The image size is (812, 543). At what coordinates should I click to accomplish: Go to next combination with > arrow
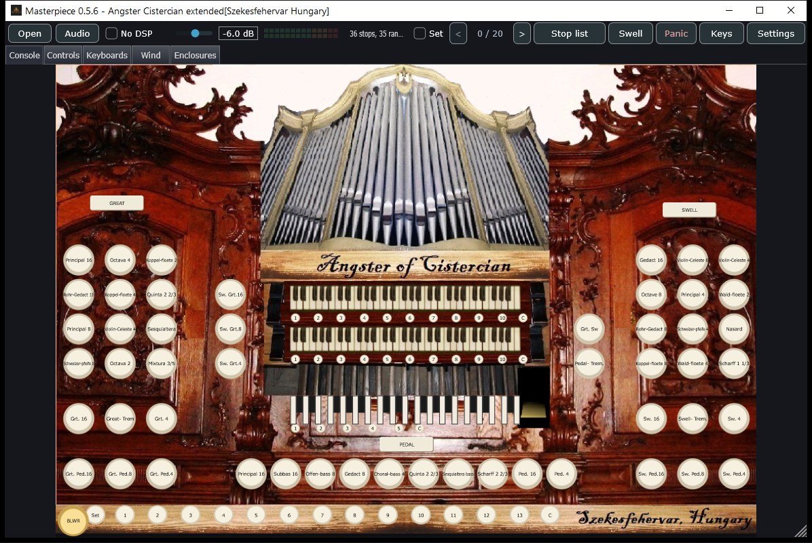point(522,34)
